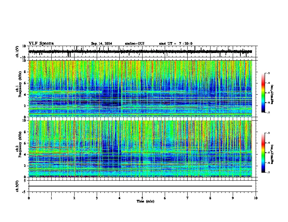
Task: Click the '0' tick on the time axis
Action: [29, 198]
